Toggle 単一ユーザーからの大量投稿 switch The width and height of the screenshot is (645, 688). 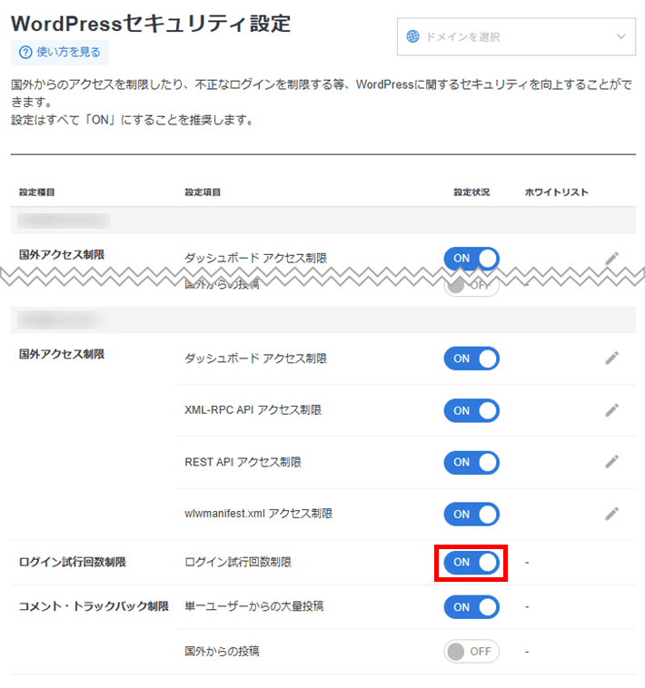471,607
